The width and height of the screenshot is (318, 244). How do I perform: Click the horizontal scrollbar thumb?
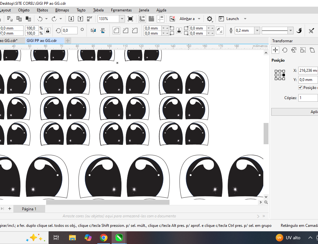click(108, 202)
